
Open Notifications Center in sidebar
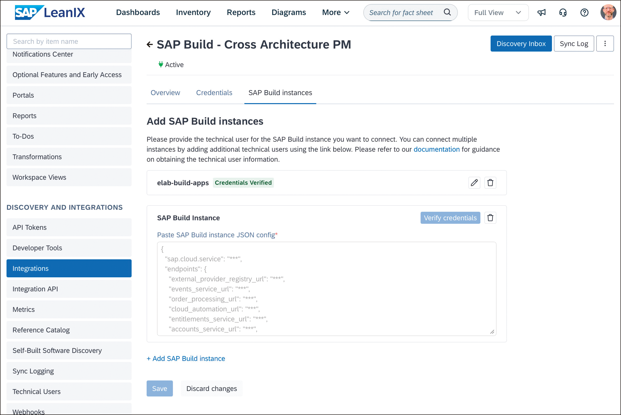pyautogui.click(x=69, y=56)
